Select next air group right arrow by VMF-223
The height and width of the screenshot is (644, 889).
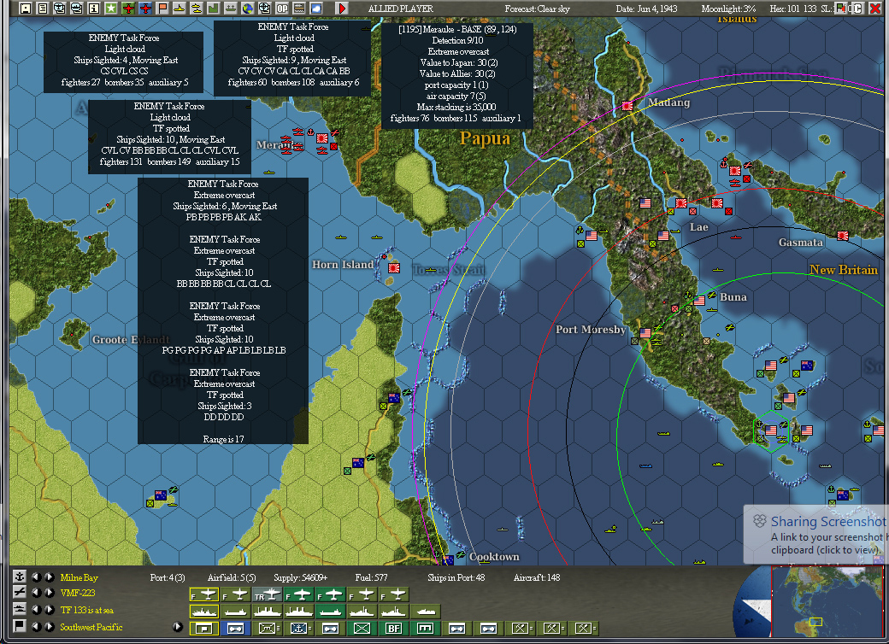[x=50, y=593]
